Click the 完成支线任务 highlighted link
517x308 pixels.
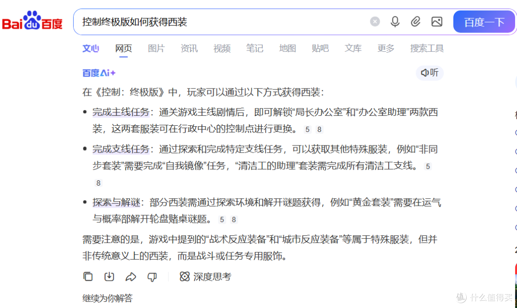coord(121,149)
